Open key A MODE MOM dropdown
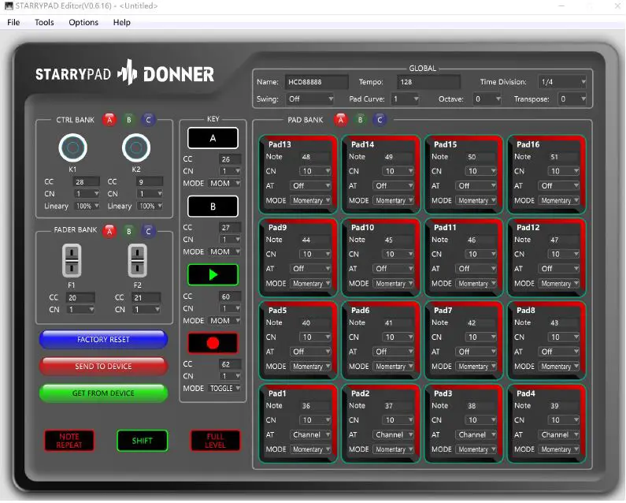 point(224,183)
